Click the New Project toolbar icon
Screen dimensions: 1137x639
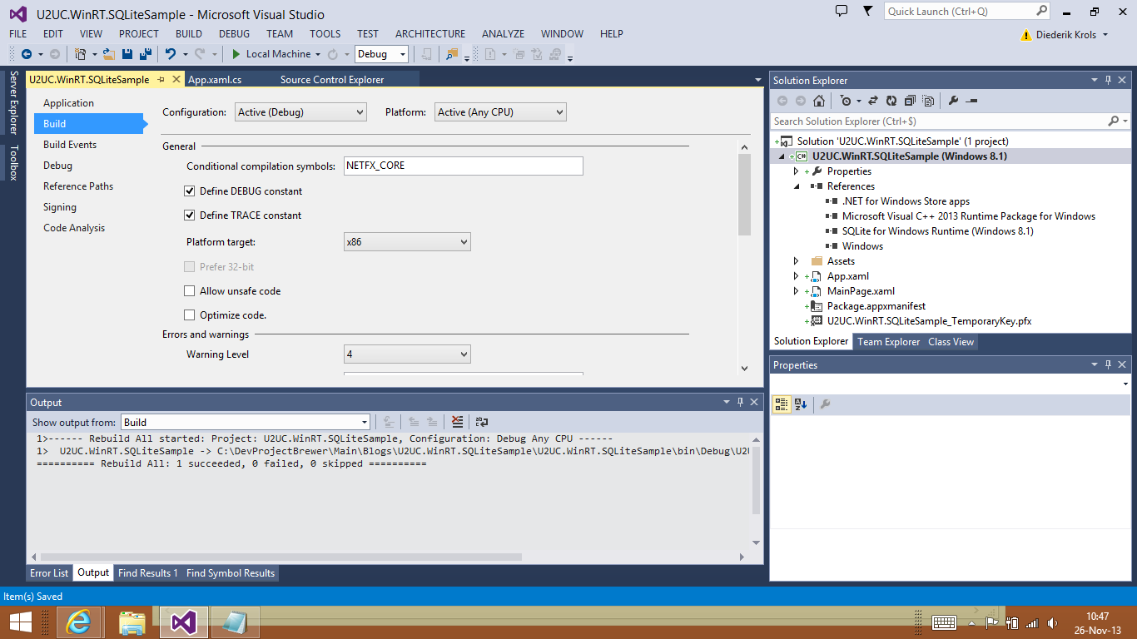coord(80,54)
